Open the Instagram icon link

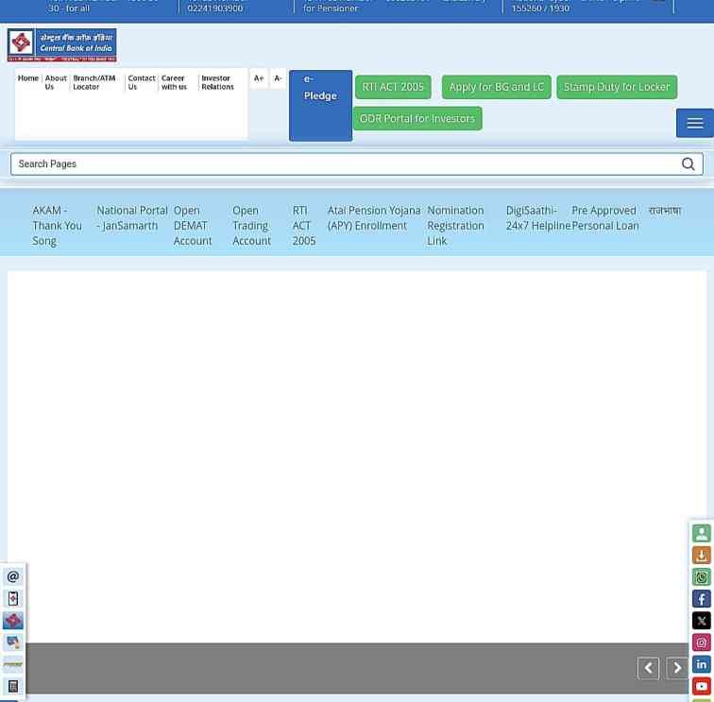coord(701,642)
